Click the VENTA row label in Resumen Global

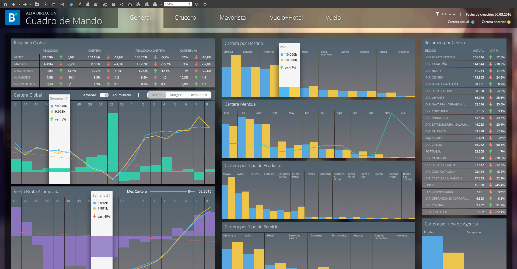[19, 57]
